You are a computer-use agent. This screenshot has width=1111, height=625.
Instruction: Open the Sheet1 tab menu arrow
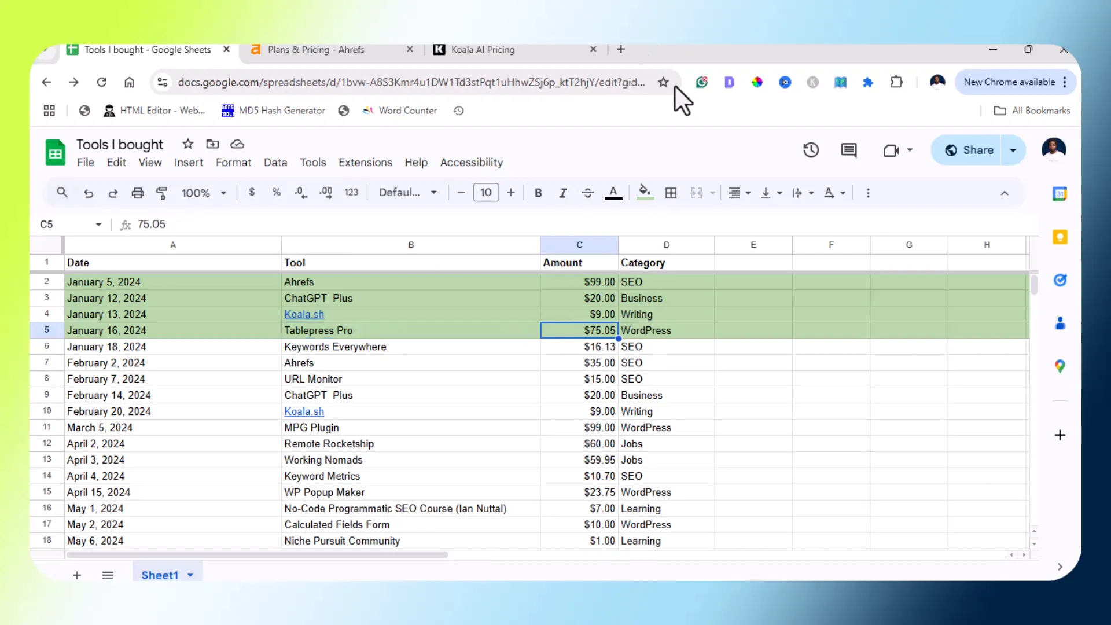coord(190,575)
